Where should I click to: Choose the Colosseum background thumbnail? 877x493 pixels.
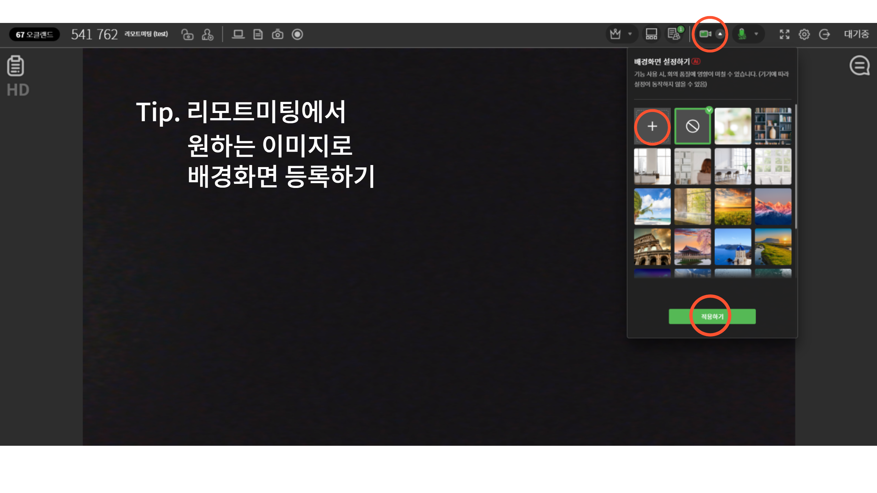tap(652, 246)
